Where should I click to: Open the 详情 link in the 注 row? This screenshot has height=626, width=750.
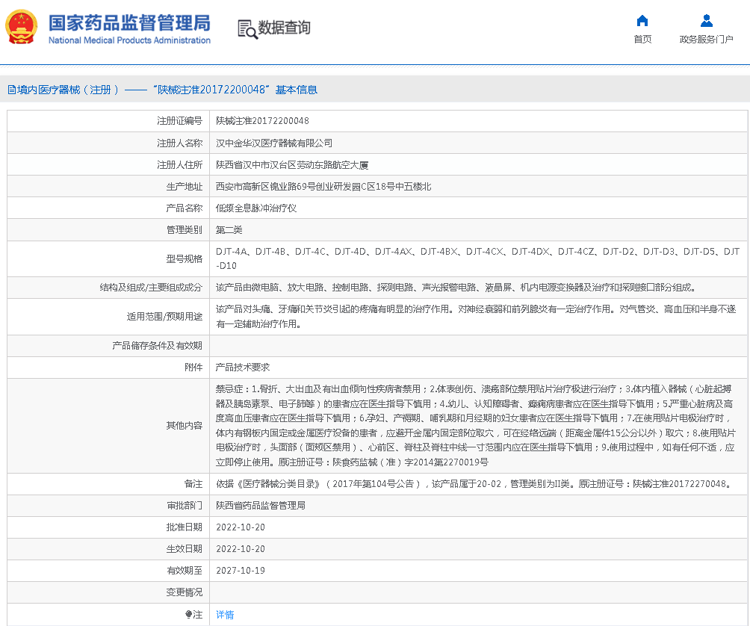click(225, 615)
